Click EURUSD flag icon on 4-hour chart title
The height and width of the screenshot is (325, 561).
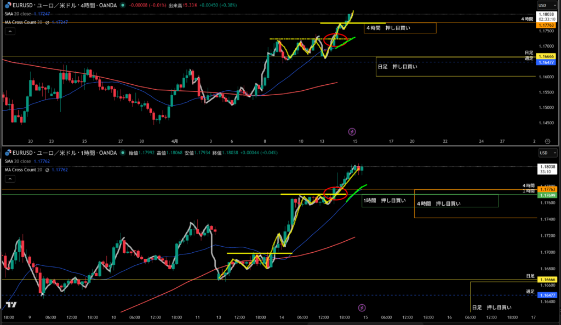click(x=8, y=5)
